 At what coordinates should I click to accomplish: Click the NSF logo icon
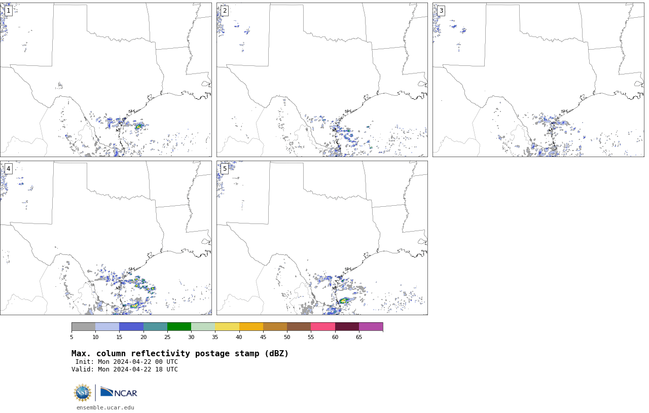tap(83, 393)
